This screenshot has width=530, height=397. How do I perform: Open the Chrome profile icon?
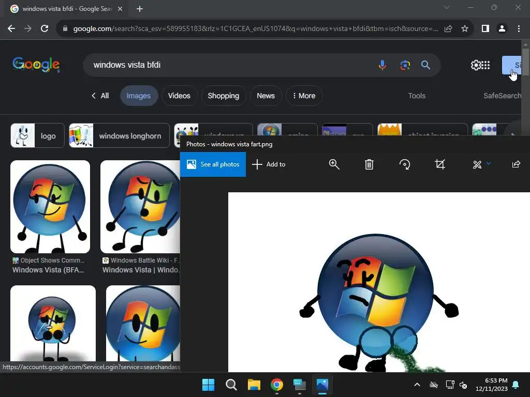click(x=502, y=29)
